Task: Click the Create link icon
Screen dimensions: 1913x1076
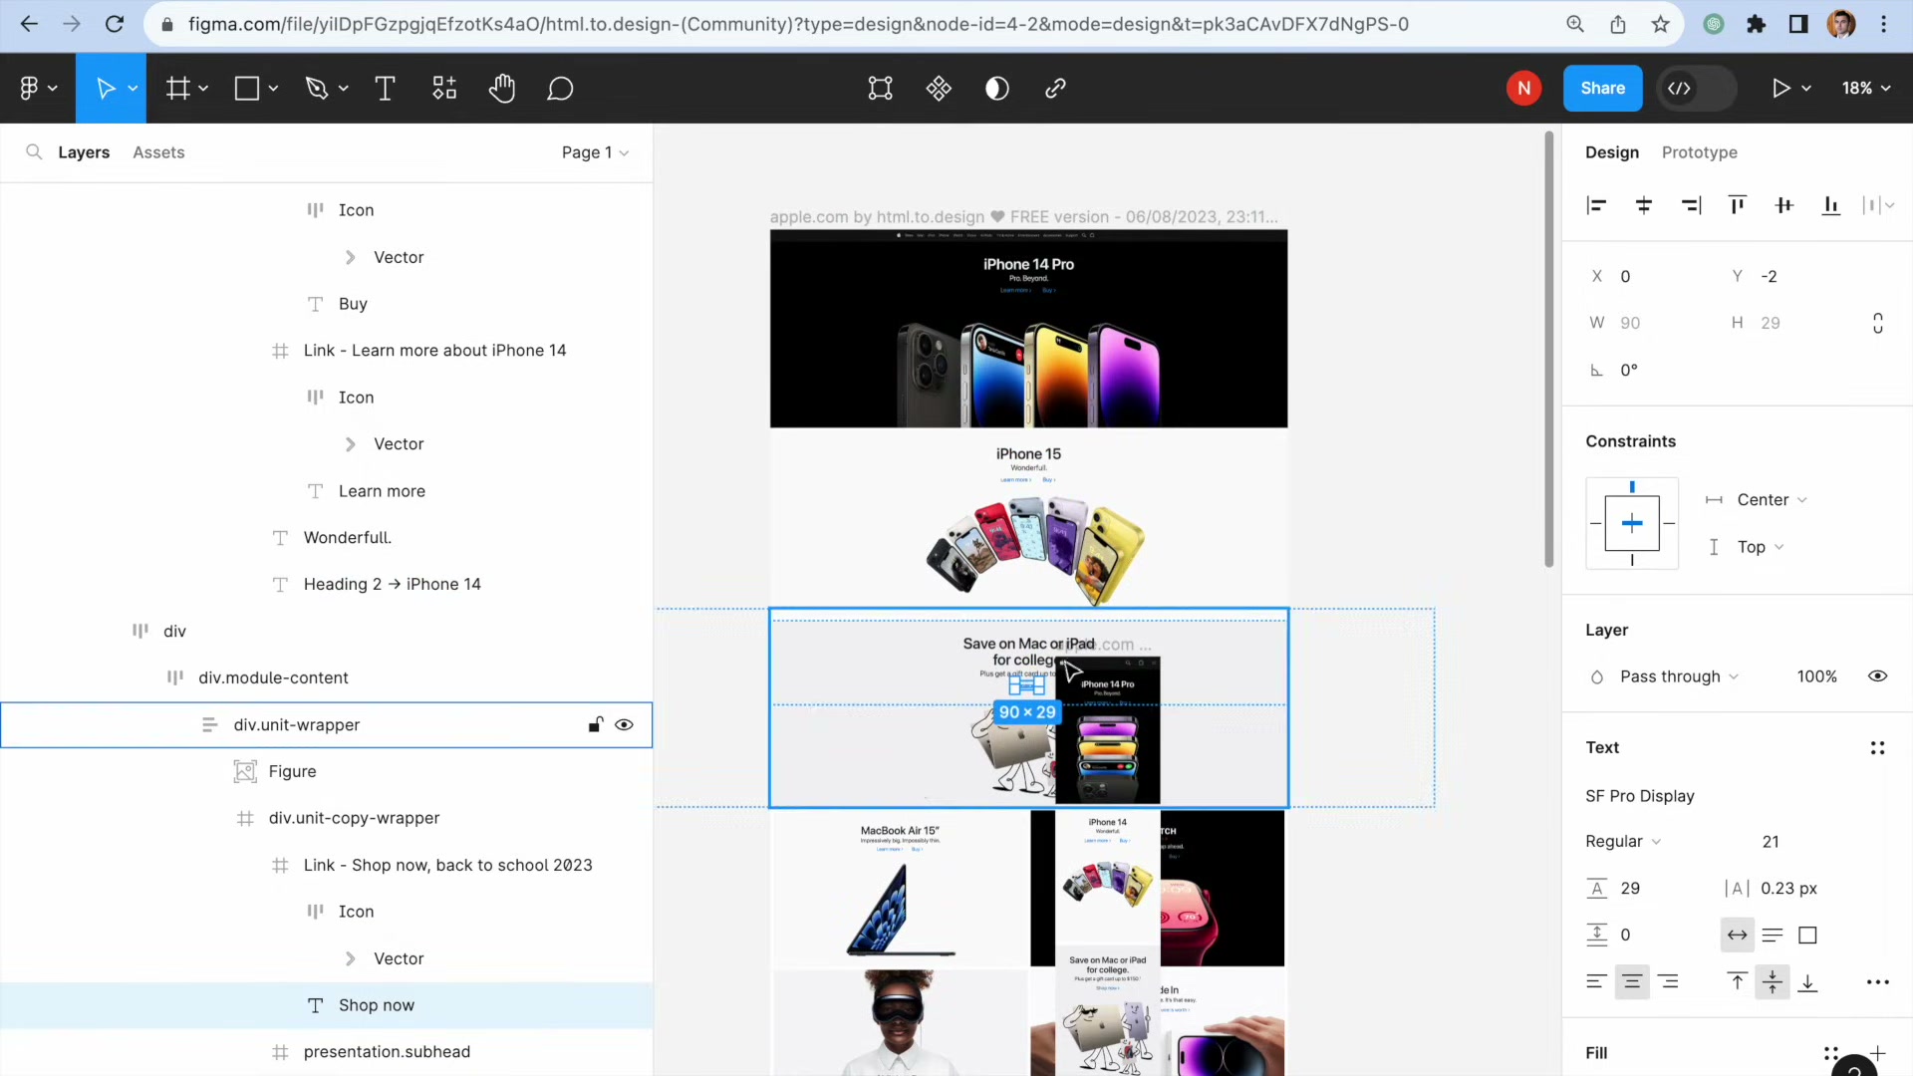Action: 1056,89
